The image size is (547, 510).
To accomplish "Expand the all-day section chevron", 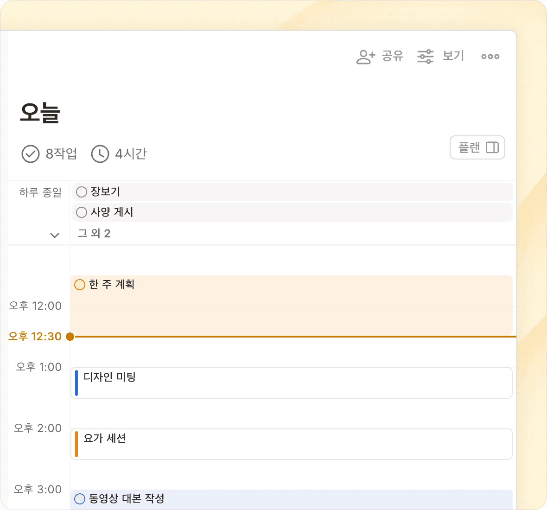I will click(55, 235).
